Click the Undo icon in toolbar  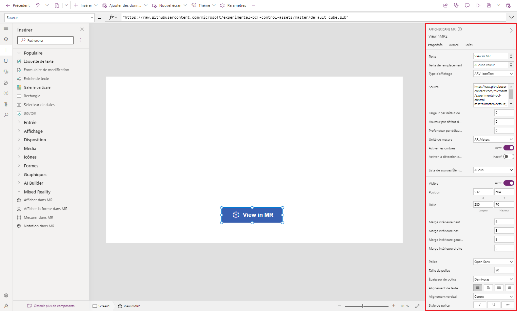click(x=38, y=5)
